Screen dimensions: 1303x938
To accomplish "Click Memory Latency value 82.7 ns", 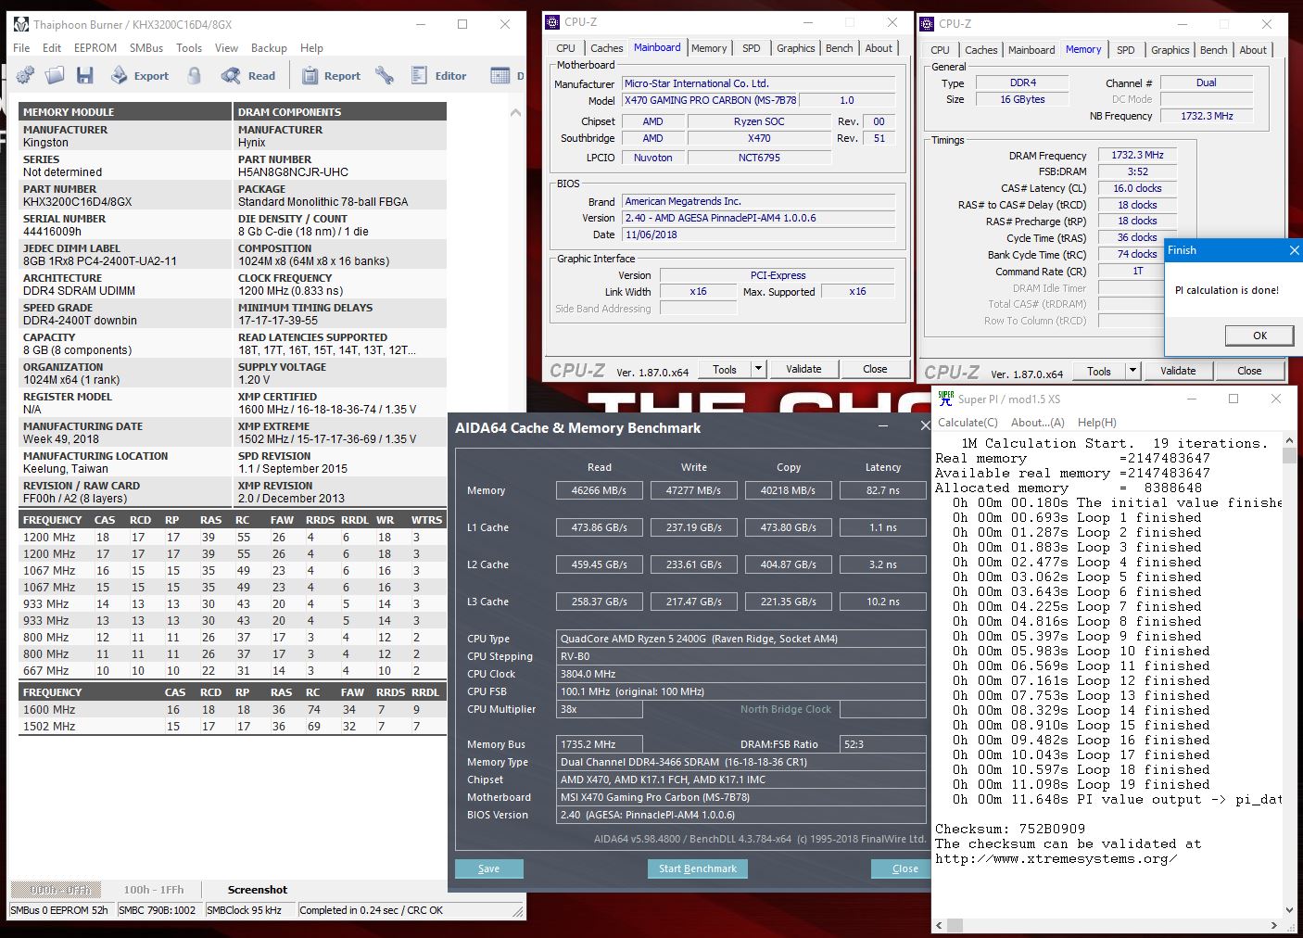I will (x=882, y=490).
